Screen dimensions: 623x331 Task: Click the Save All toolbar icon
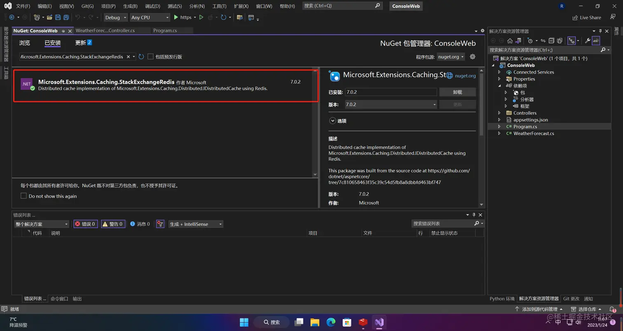click(66, 17)
